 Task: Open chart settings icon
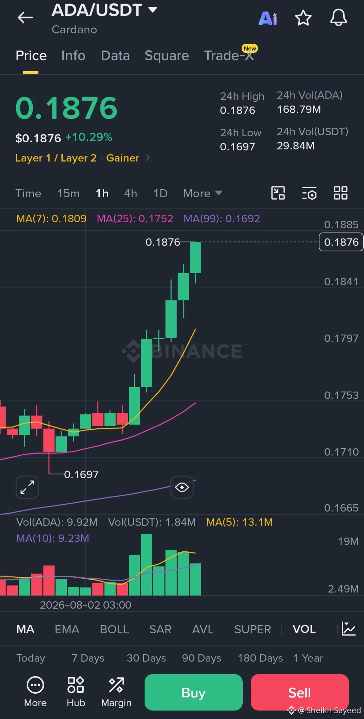pos(309,193)
